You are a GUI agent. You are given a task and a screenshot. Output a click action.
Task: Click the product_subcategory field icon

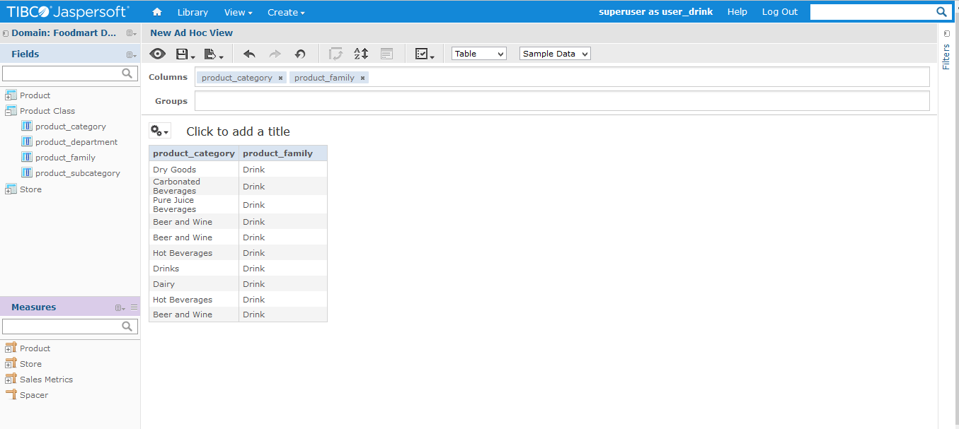pos(27,172)
